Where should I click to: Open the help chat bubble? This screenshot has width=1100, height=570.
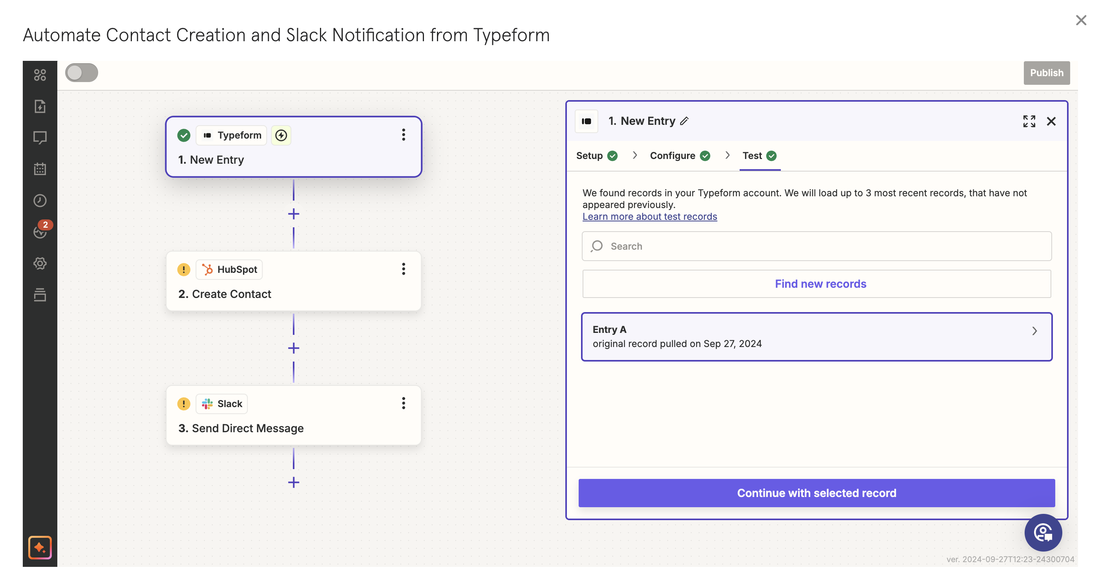(x=1043, y=532)
